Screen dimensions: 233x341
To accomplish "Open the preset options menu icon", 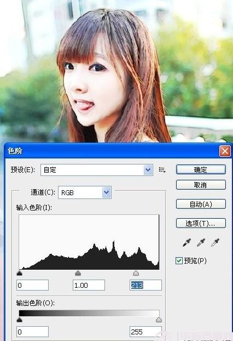I will click(162, 170).
